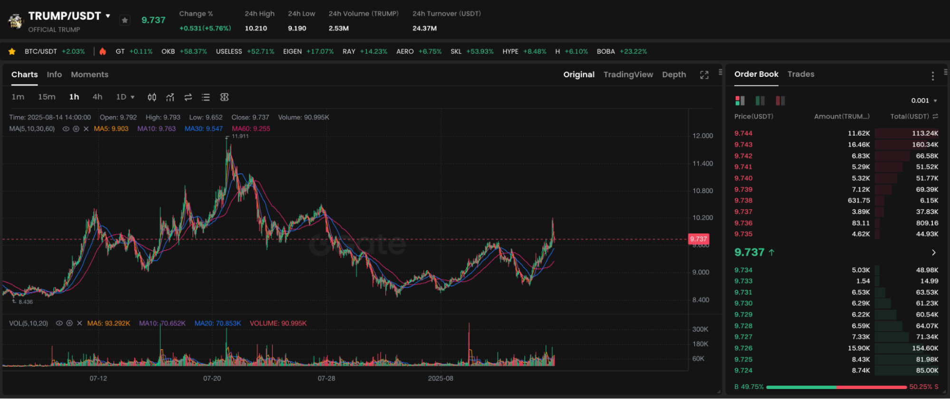Image resolution: width=950 pixels, height=399 pixels.
Task: Click the 9.737 current price label on axis
Action: pyautogui.click(x=699, y=239)
